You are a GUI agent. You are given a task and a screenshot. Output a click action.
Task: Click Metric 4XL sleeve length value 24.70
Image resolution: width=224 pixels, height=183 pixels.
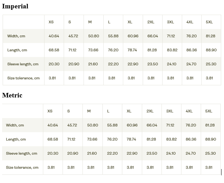[191, 153]
